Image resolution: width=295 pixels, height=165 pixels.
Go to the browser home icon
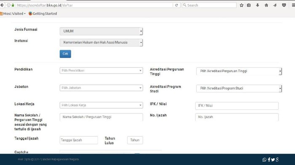click(266, 5)
